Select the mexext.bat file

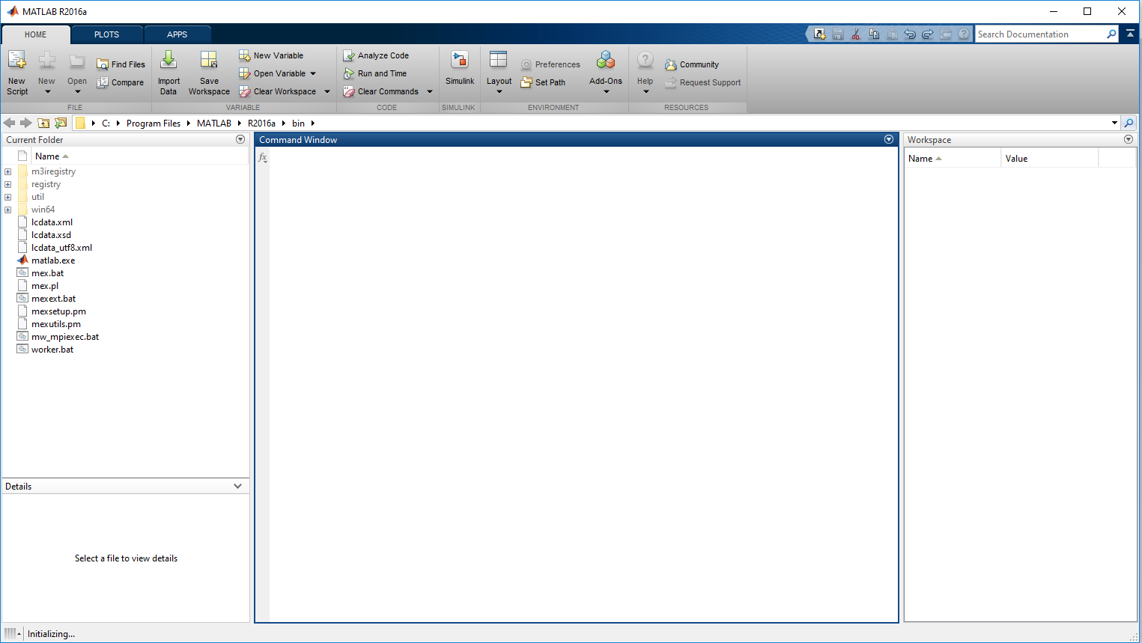click(x=53, y=299)
